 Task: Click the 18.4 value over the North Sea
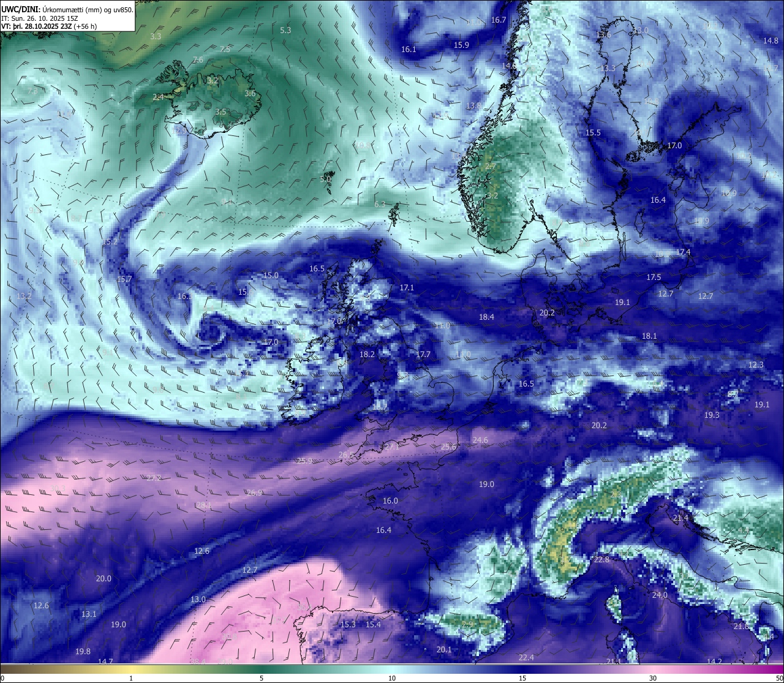(486, 317)
